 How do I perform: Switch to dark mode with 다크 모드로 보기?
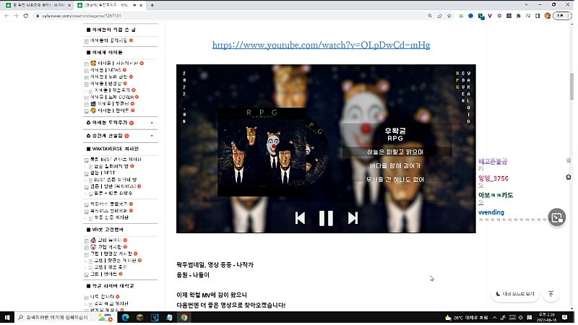(x=515, y=294)
